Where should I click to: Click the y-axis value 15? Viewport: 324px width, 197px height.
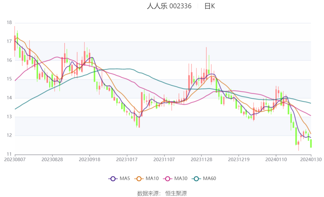(x=9, y=79)
